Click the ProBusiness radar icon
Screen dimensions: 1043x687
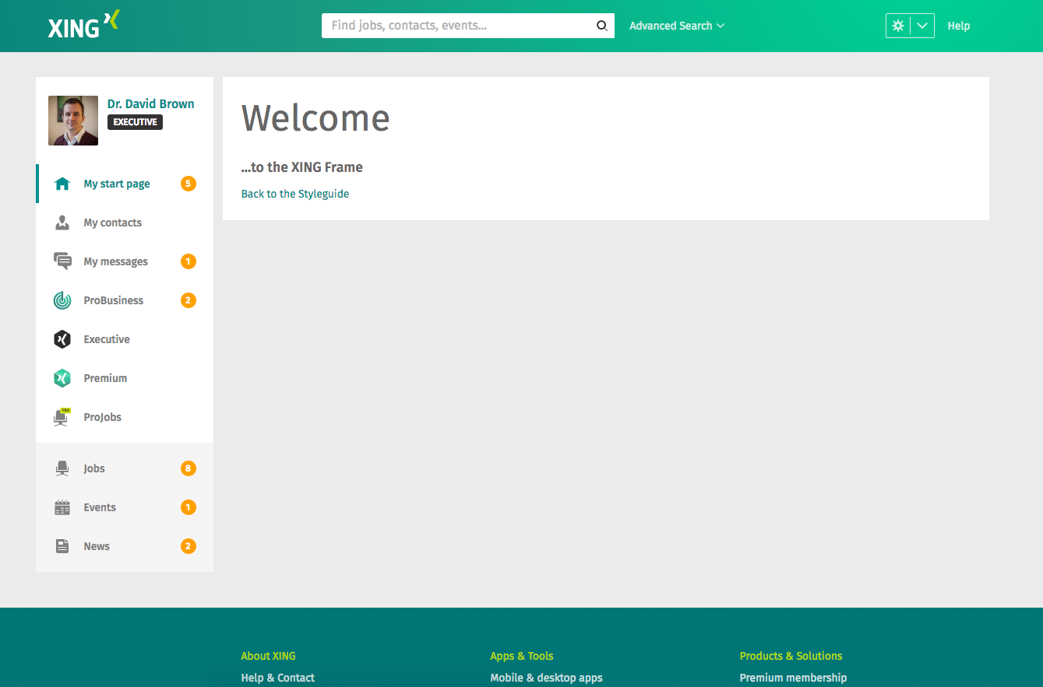[x=62, y=300]
